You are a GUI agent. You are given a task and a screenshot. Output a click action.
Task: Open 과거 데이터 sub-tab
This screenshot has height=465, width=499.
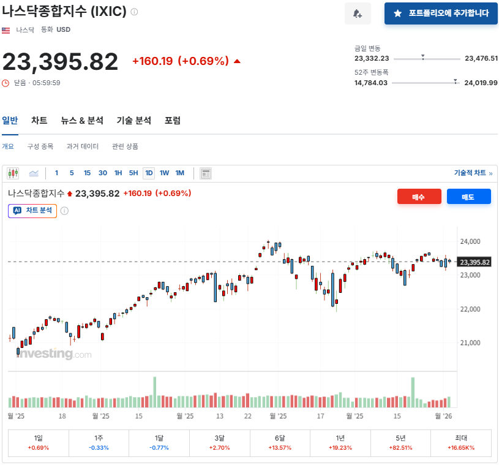(83, 146)
